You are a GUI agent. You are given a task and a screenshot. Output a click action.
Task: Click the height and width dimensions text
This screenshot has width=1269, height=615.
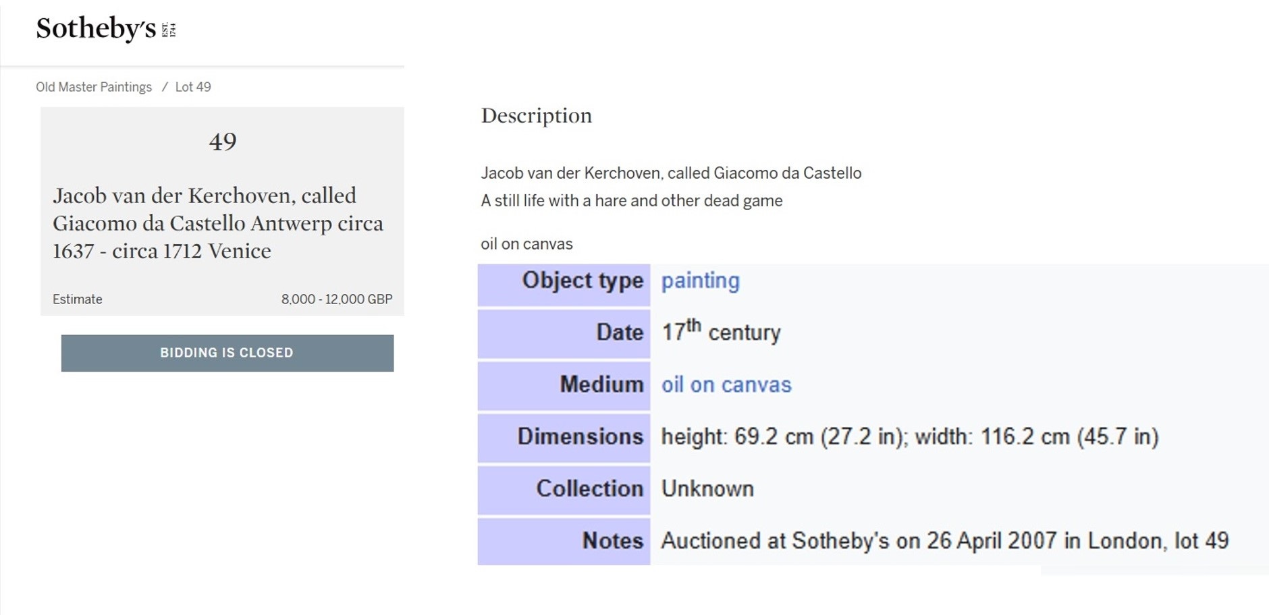point(909,436)
